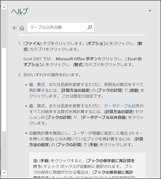Click the scrollbar down arrow
This screenshot has width=161, height=179.
(x=4, y=173)
